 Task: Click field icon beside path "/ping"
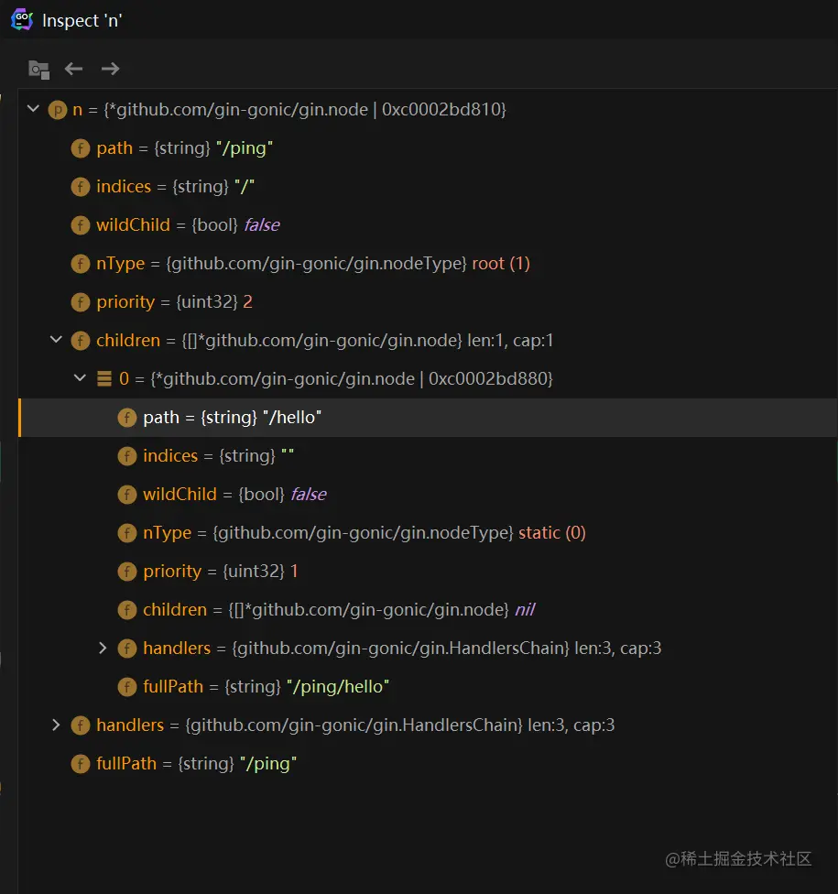point(81,148)
